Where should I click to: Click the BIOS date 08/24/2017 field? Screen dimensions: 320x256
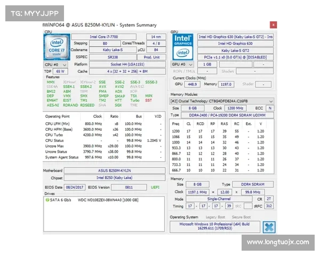coord(73,188)
